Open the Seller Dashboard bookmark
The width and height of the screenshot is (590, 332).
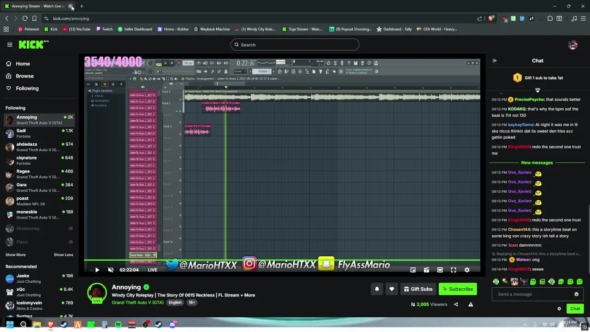click(x=135, y=29)
